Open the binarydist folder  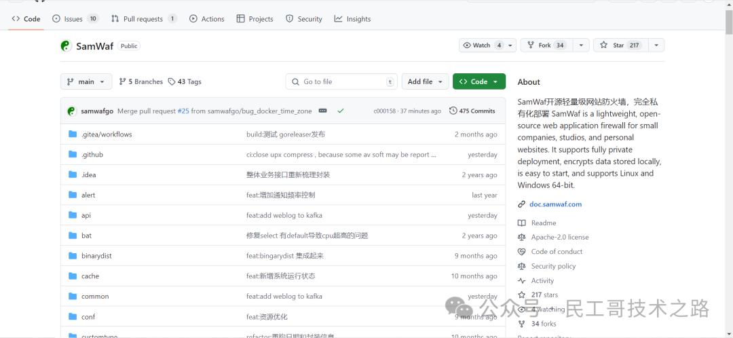click(x=96, y=256)
